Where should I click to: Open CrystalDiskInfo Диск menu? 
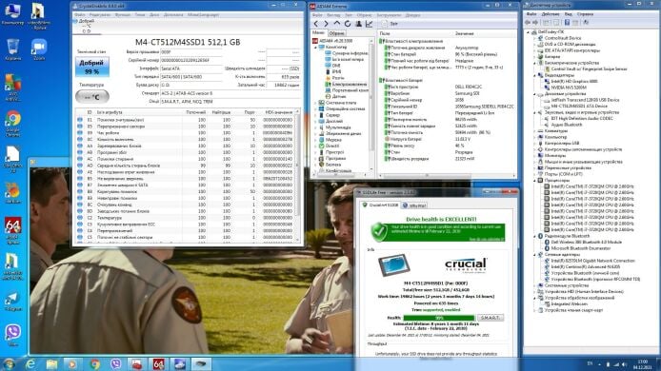(154, 14)
